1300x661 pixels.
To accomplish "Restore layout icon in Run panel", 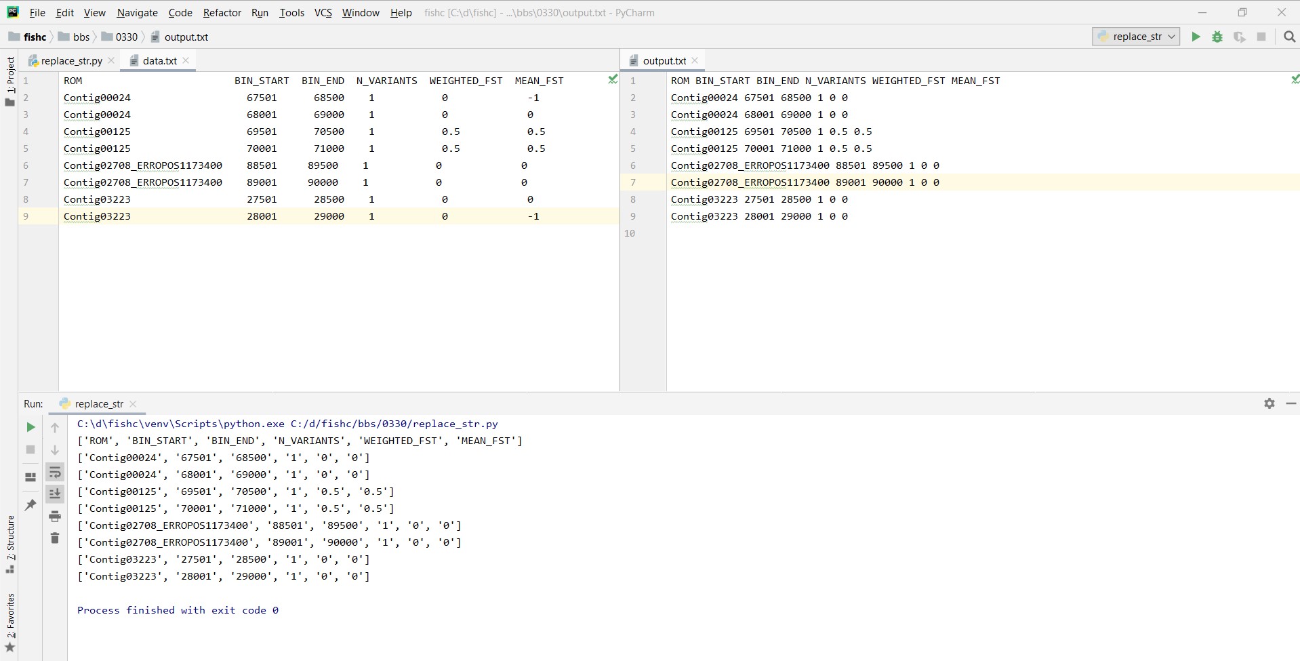I will click(x=31, y=477).
